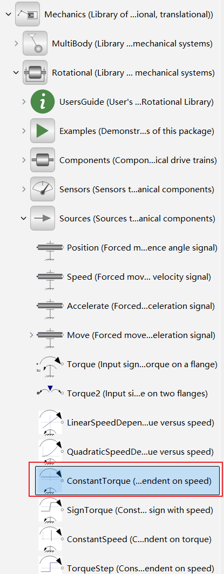This screenshot has width=224, height=574.
Task: Expand the MultiBody library node
Action: pos(16,44)
